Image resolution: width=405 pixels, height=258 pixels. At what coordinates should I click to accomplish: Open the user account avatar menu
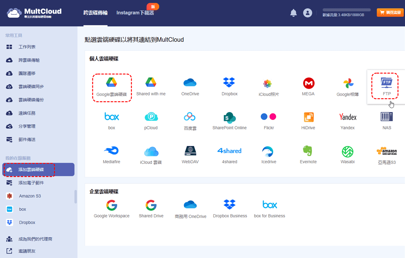pyautogui.click(x=307, y=13)
